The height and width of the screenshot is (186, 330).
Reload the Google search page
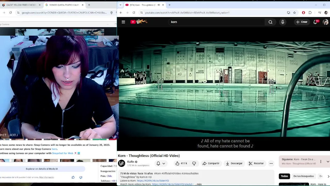[x=10, y=13]
